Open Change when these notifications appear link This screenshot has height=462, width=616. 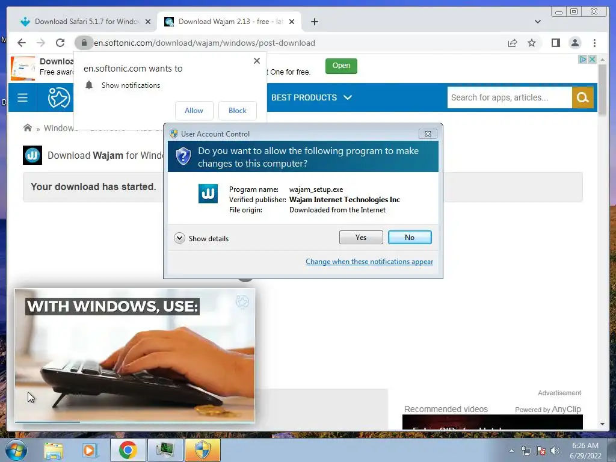[x=369, y=262]
